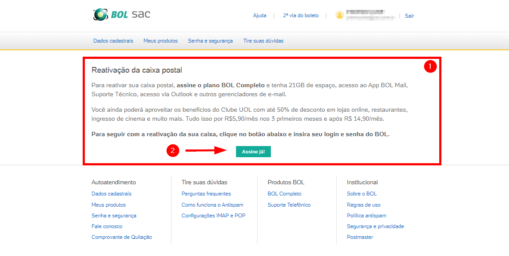This screenshot has height=256, width=509.
Task: Open footer Dados cadastrais link
Action: tap(112, 194)
